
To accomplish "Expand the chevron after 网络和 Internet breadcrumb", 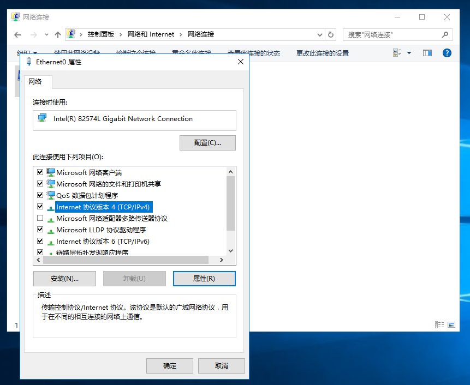I will pos(181,35).
